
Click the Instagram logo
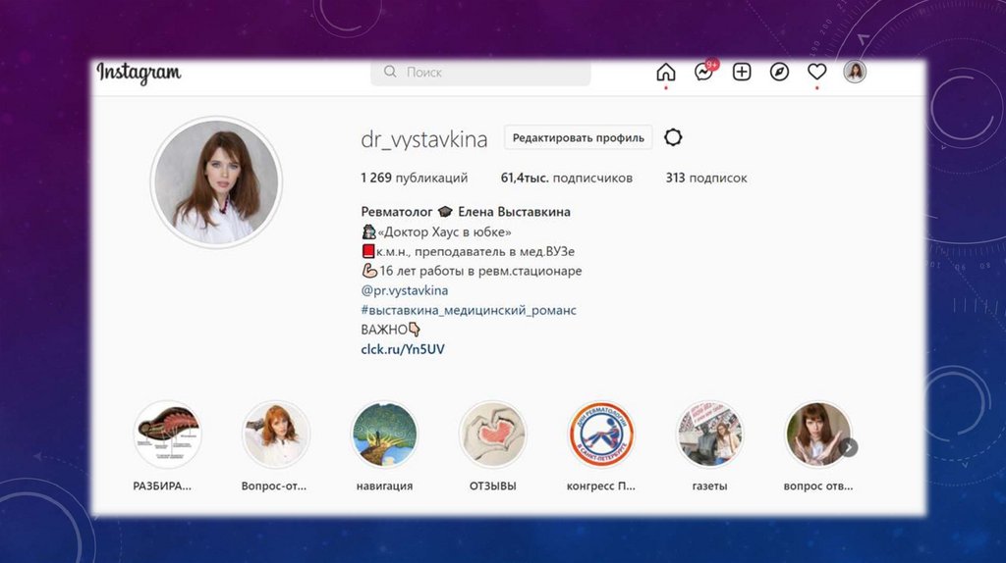point(139,73)
